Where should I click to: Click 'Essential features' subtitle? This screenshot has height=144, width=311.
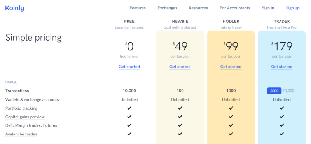129,27
